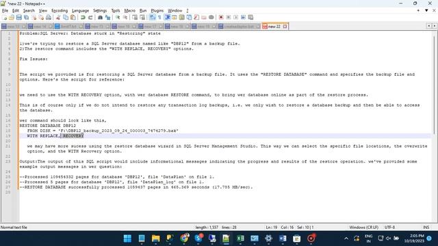Open User Defined Language dialog icon
This screenshot has height=246, width=438.
[x=175, y=17]
